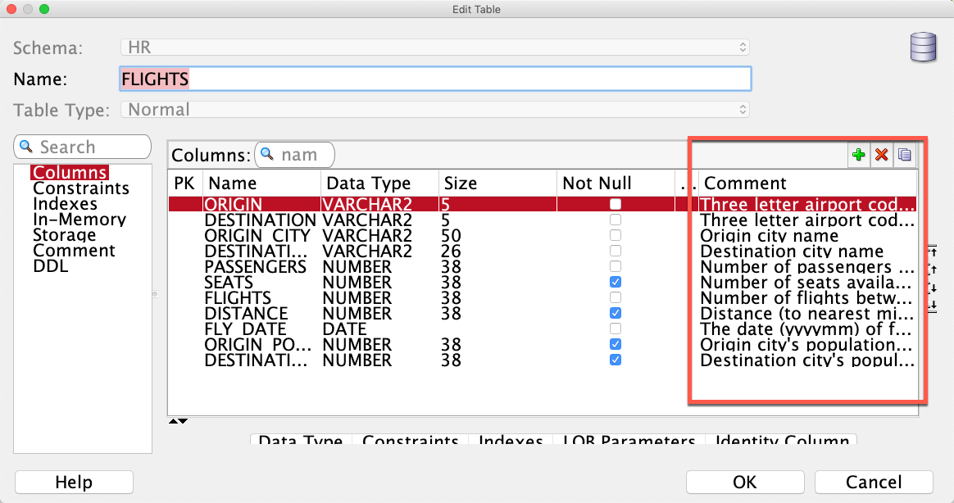Viewport: 954px width, 503px height.
Task: Toggle Not Null checkbox for SEATS
Action: (616, 282)
